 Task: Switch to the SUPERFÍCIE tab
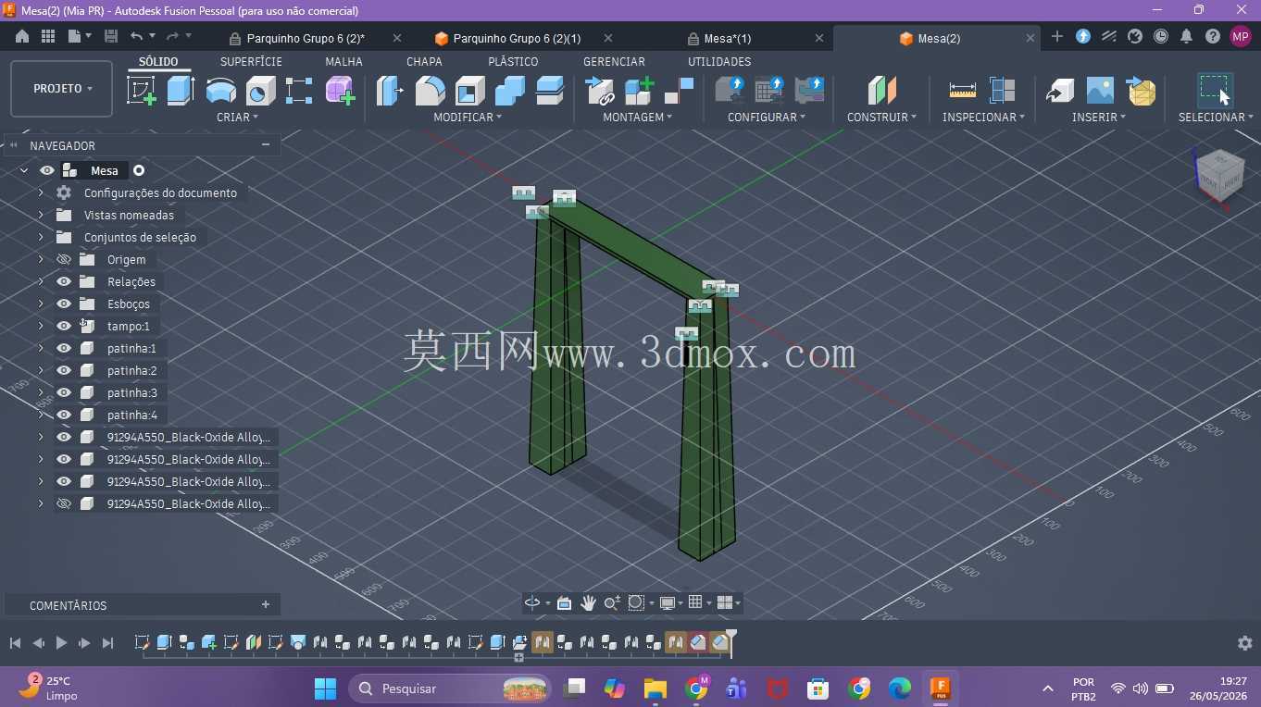251,61
